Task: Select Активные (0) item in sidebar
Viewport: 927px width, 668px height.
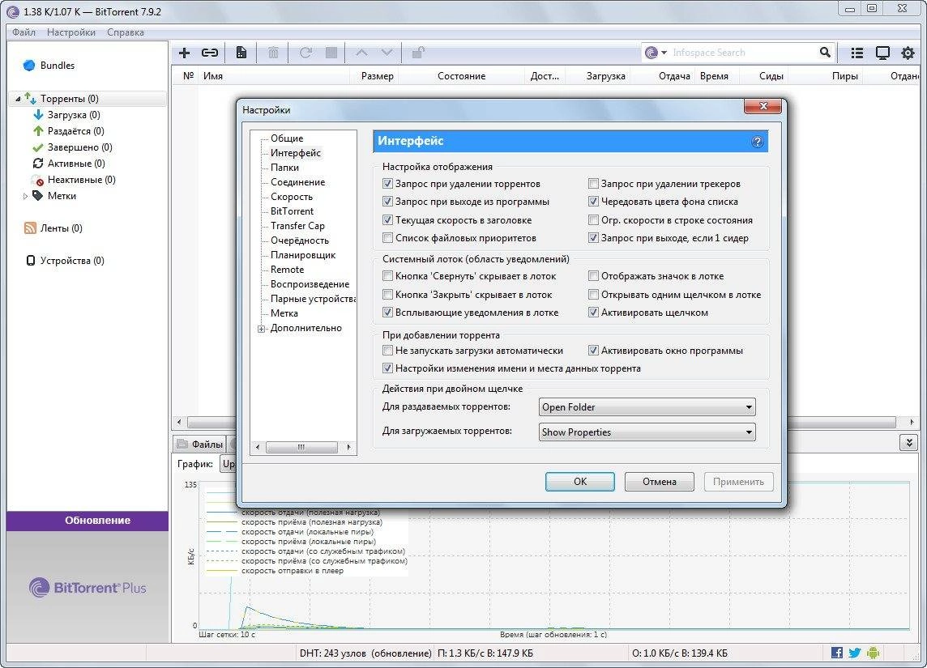Action: pos(69,164)
